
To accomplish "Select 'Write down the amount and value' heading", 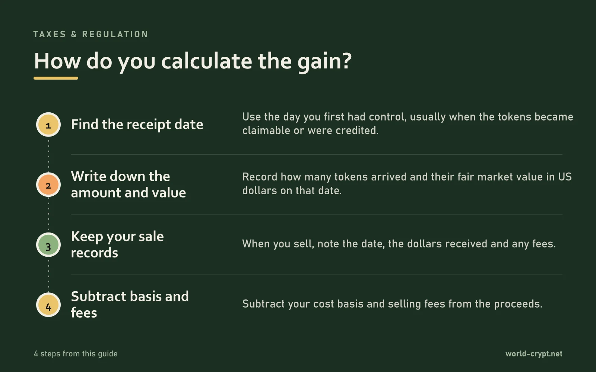I will click(x=129, y=185).
